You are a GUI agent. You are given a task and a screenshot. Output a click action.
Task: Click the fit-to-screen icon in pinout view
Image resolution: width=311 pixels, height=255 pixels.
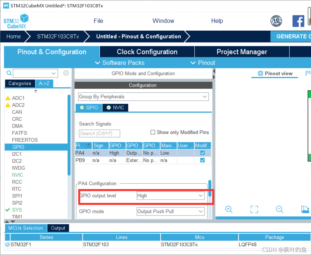click(254, 209)
